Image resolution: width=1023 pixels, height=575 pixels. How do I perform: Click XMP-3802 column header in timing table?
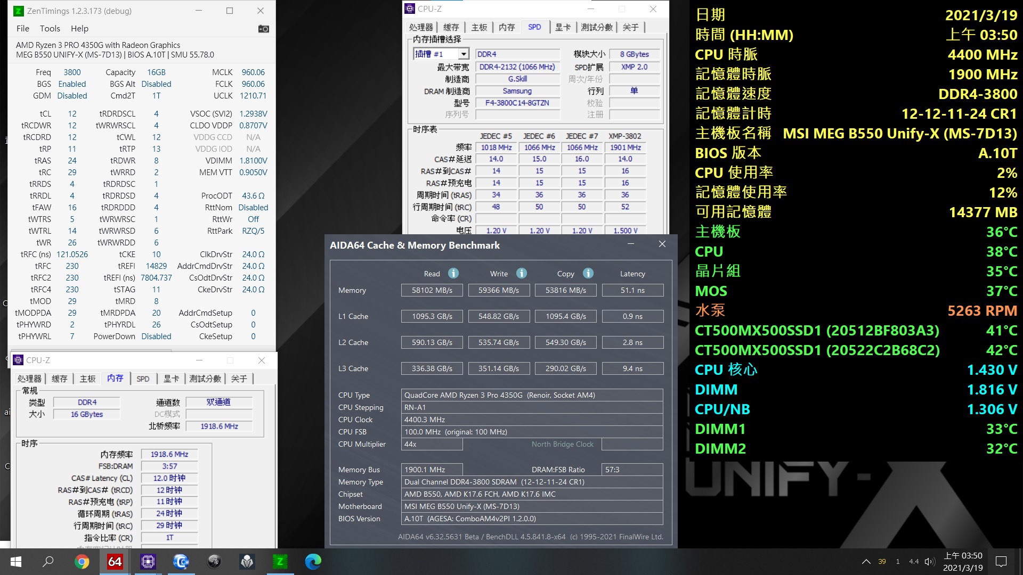pos(625,136)
